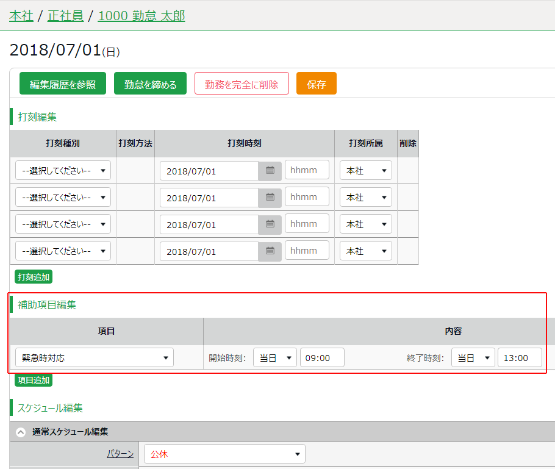Open calendar picker in second 打刻時刻 row

(x=270, y=198)
